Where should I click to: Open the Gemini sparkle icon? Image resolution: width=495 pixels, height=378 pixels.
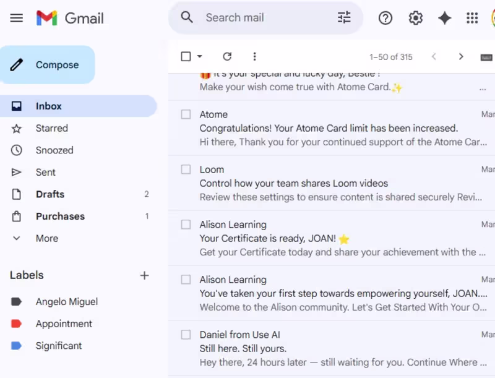[444, 18]
